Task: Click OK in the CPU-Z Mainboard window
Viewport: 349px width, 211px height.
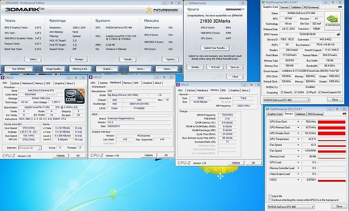Action: tap(166, 155)
